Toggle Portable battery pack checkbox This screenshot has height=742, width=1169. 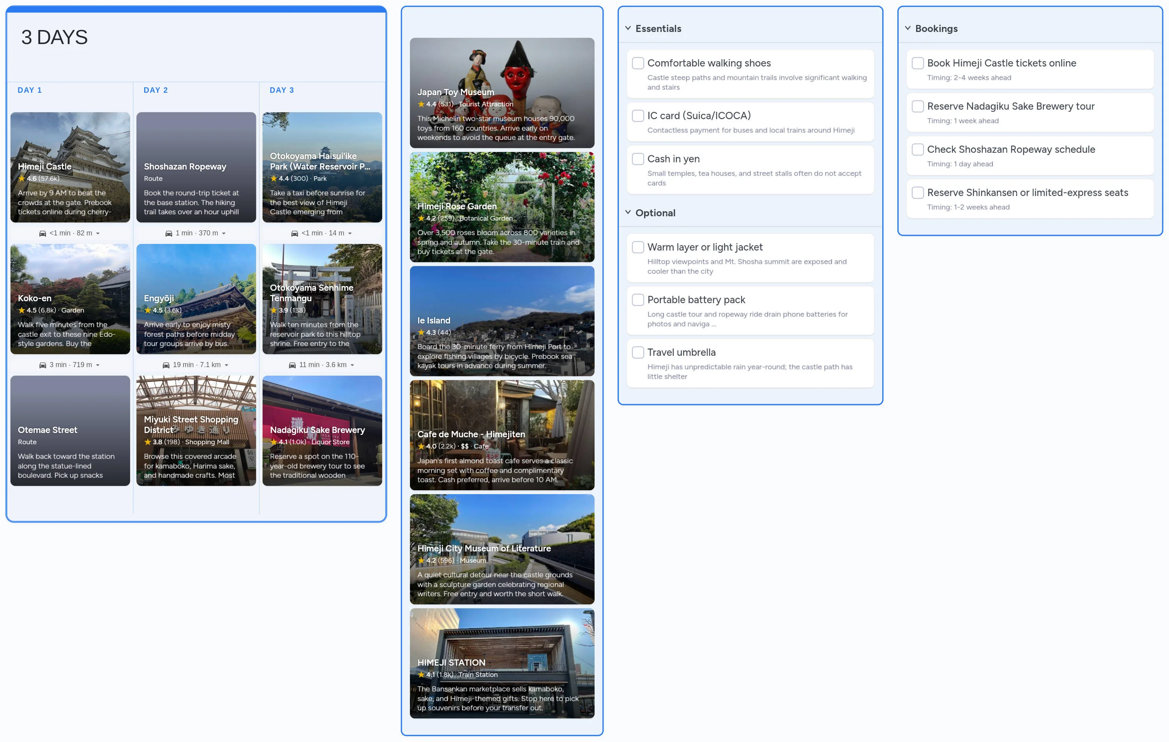pyautogui.click(x=638, y=300)
